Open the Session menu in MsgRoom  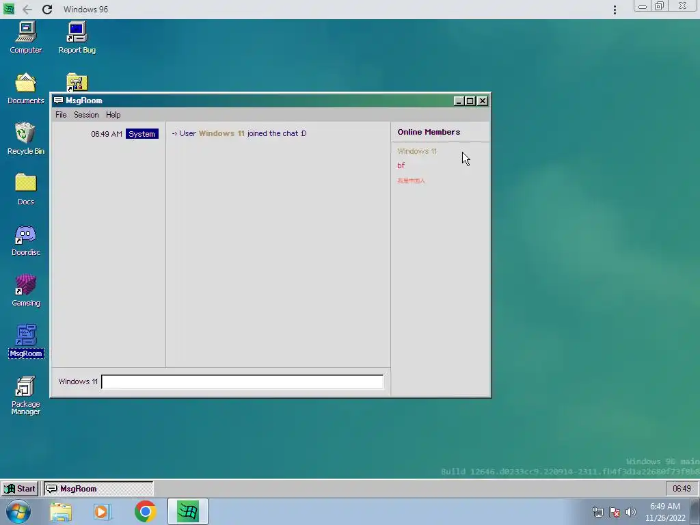(86, 115)
